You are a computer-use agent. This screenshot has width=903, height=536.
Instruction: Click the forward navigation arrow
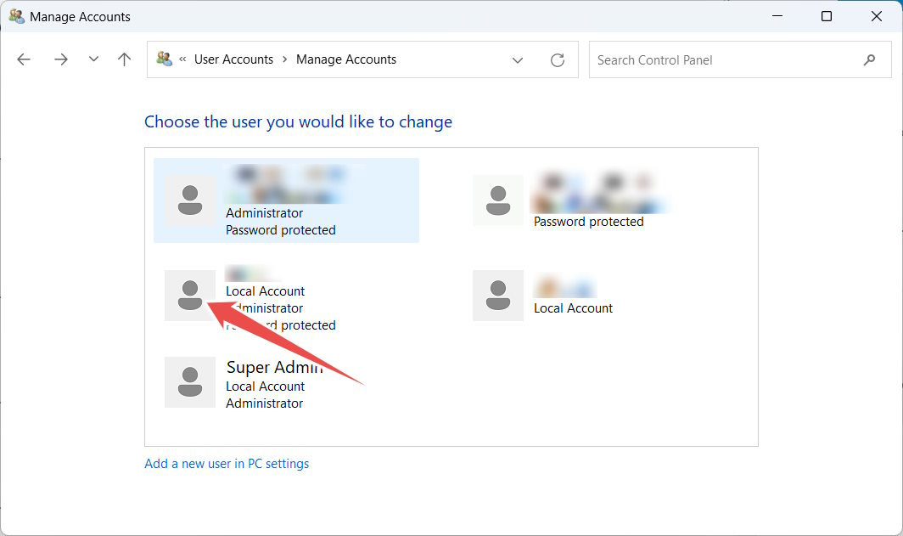click(x=60, y=59)
